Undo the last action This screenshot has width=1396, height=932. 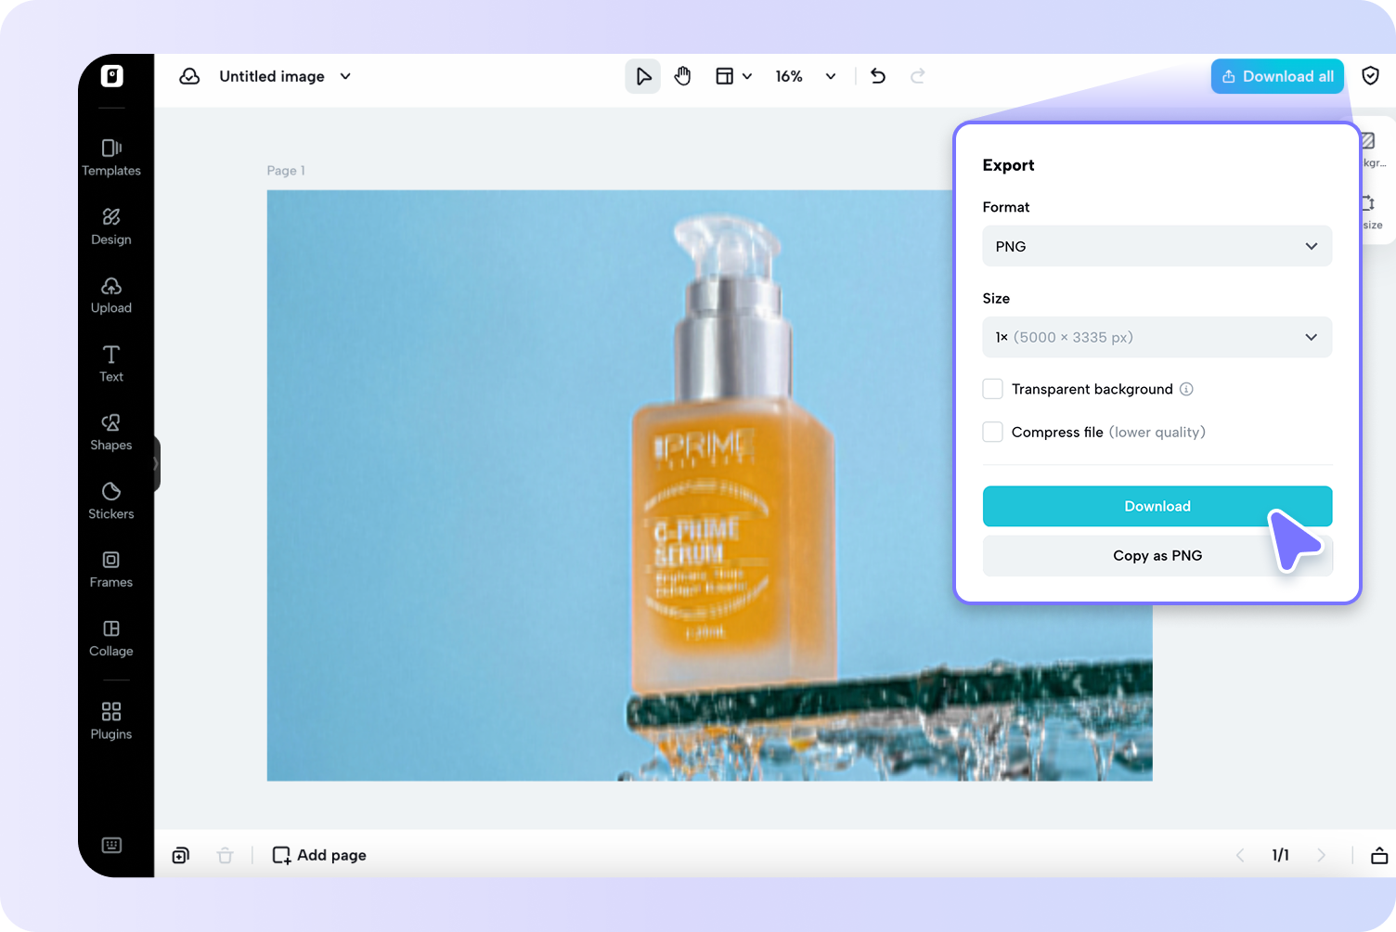pos(877,76)
